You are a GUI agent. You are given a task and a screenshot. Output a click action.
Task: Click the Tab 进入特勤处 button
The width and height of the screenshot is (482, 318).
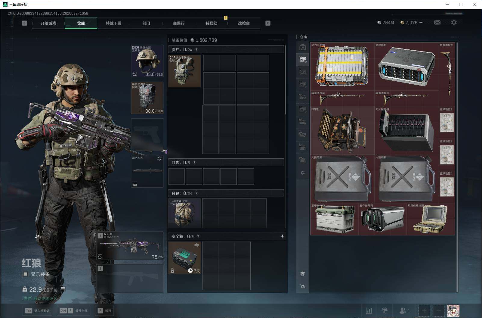37,310
